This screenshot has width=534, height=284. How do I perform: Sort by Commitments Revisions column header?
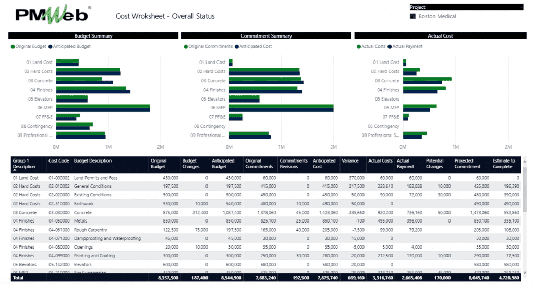point(294,164)
